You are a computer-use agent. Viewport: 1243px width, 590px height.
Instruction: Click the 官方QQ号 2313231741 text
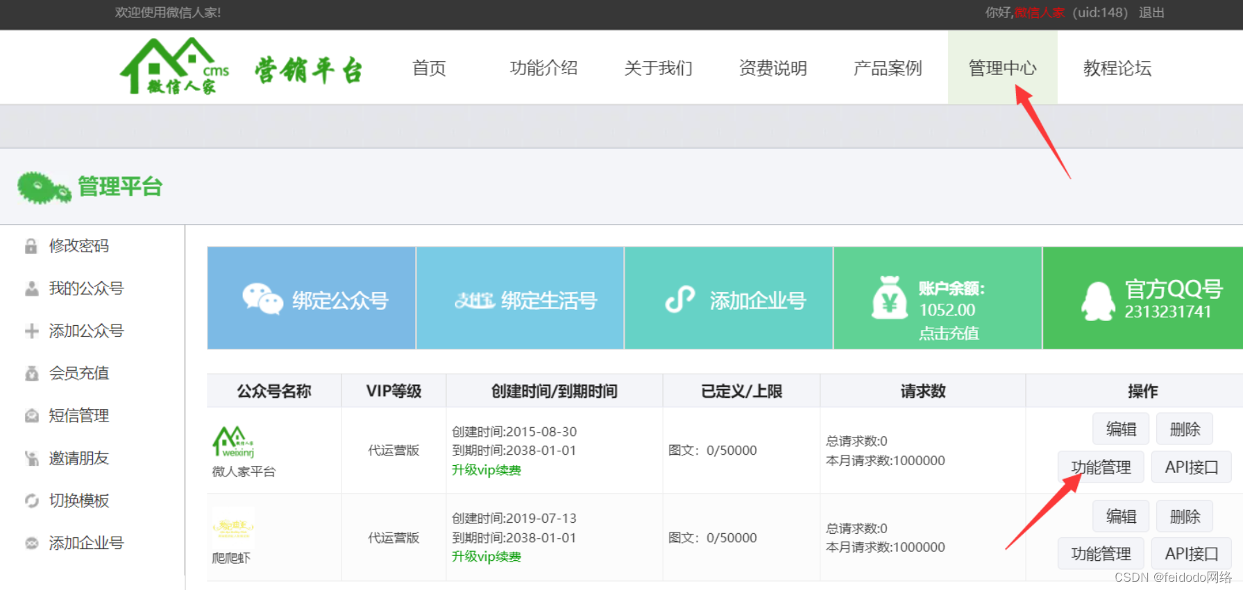pos(1173,299)
